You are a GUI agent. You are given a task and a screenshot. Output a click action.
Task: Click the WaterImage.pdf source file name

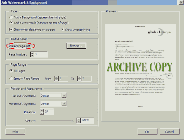[x=20, y=46]
